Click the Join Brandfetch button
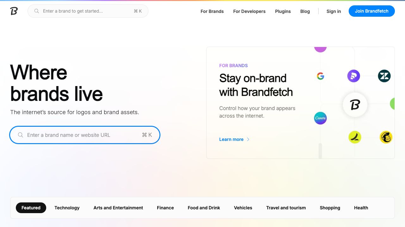This screenshot has width=405, height=227. click(x=371, y=11)
